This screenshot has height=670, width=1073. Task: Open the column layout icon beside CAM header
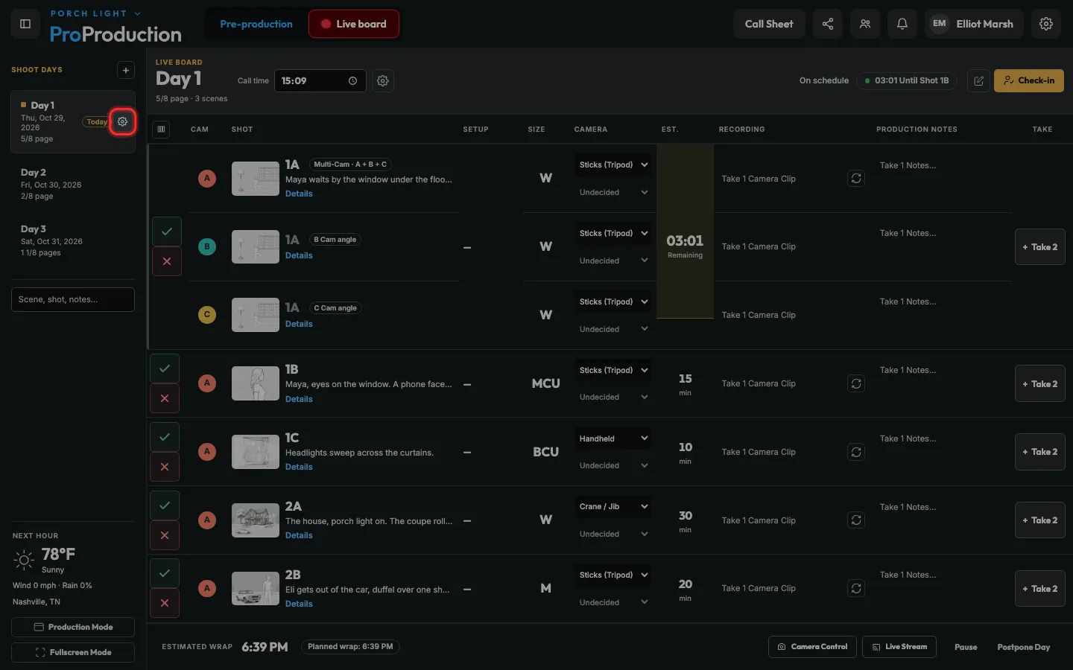click(x=161, y=129)
